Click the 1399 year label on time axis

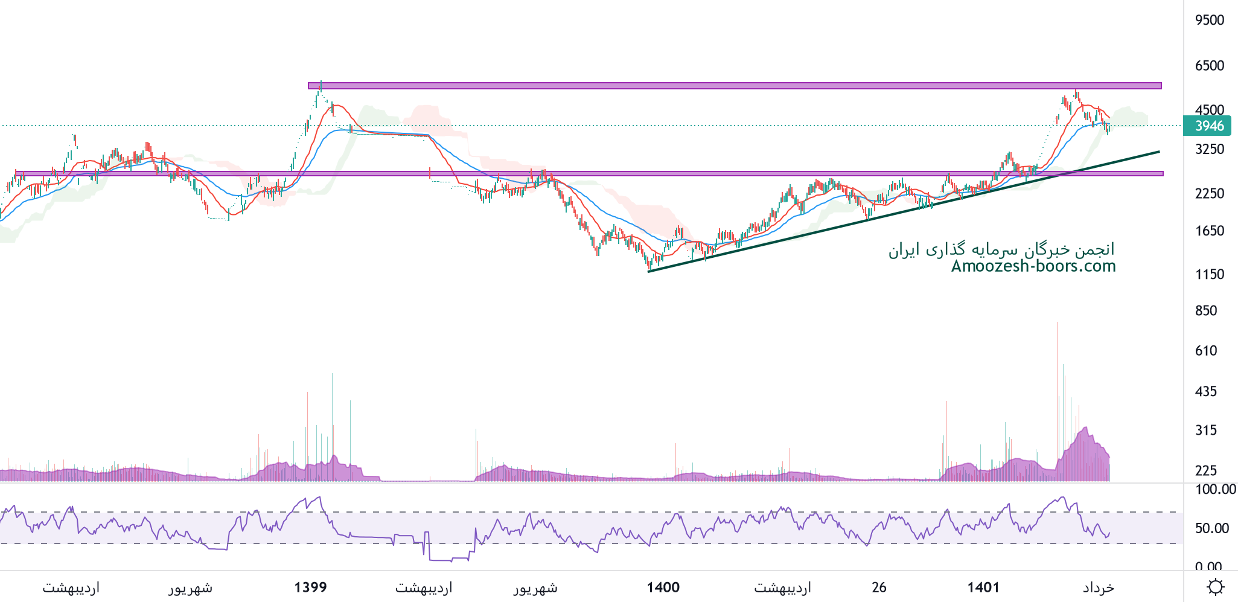[x=310, y=587]
